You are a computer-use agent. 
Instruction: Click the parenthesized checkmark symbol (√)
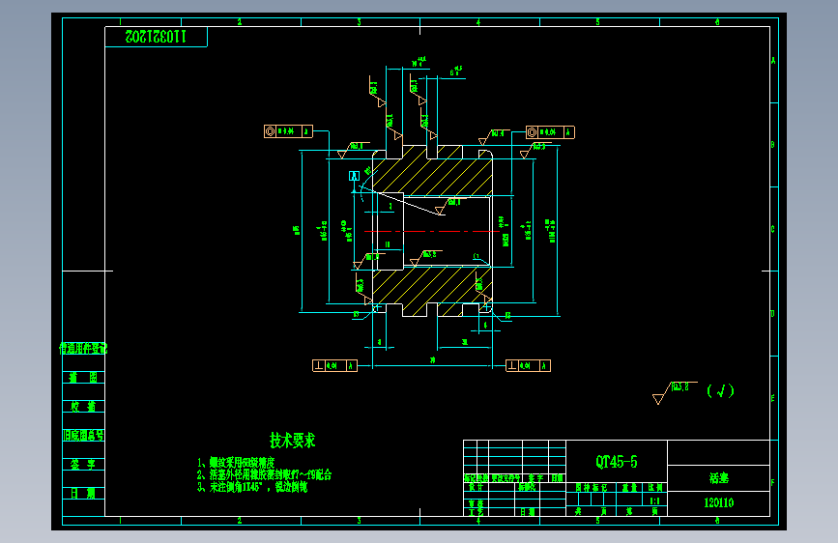[720, 391]
